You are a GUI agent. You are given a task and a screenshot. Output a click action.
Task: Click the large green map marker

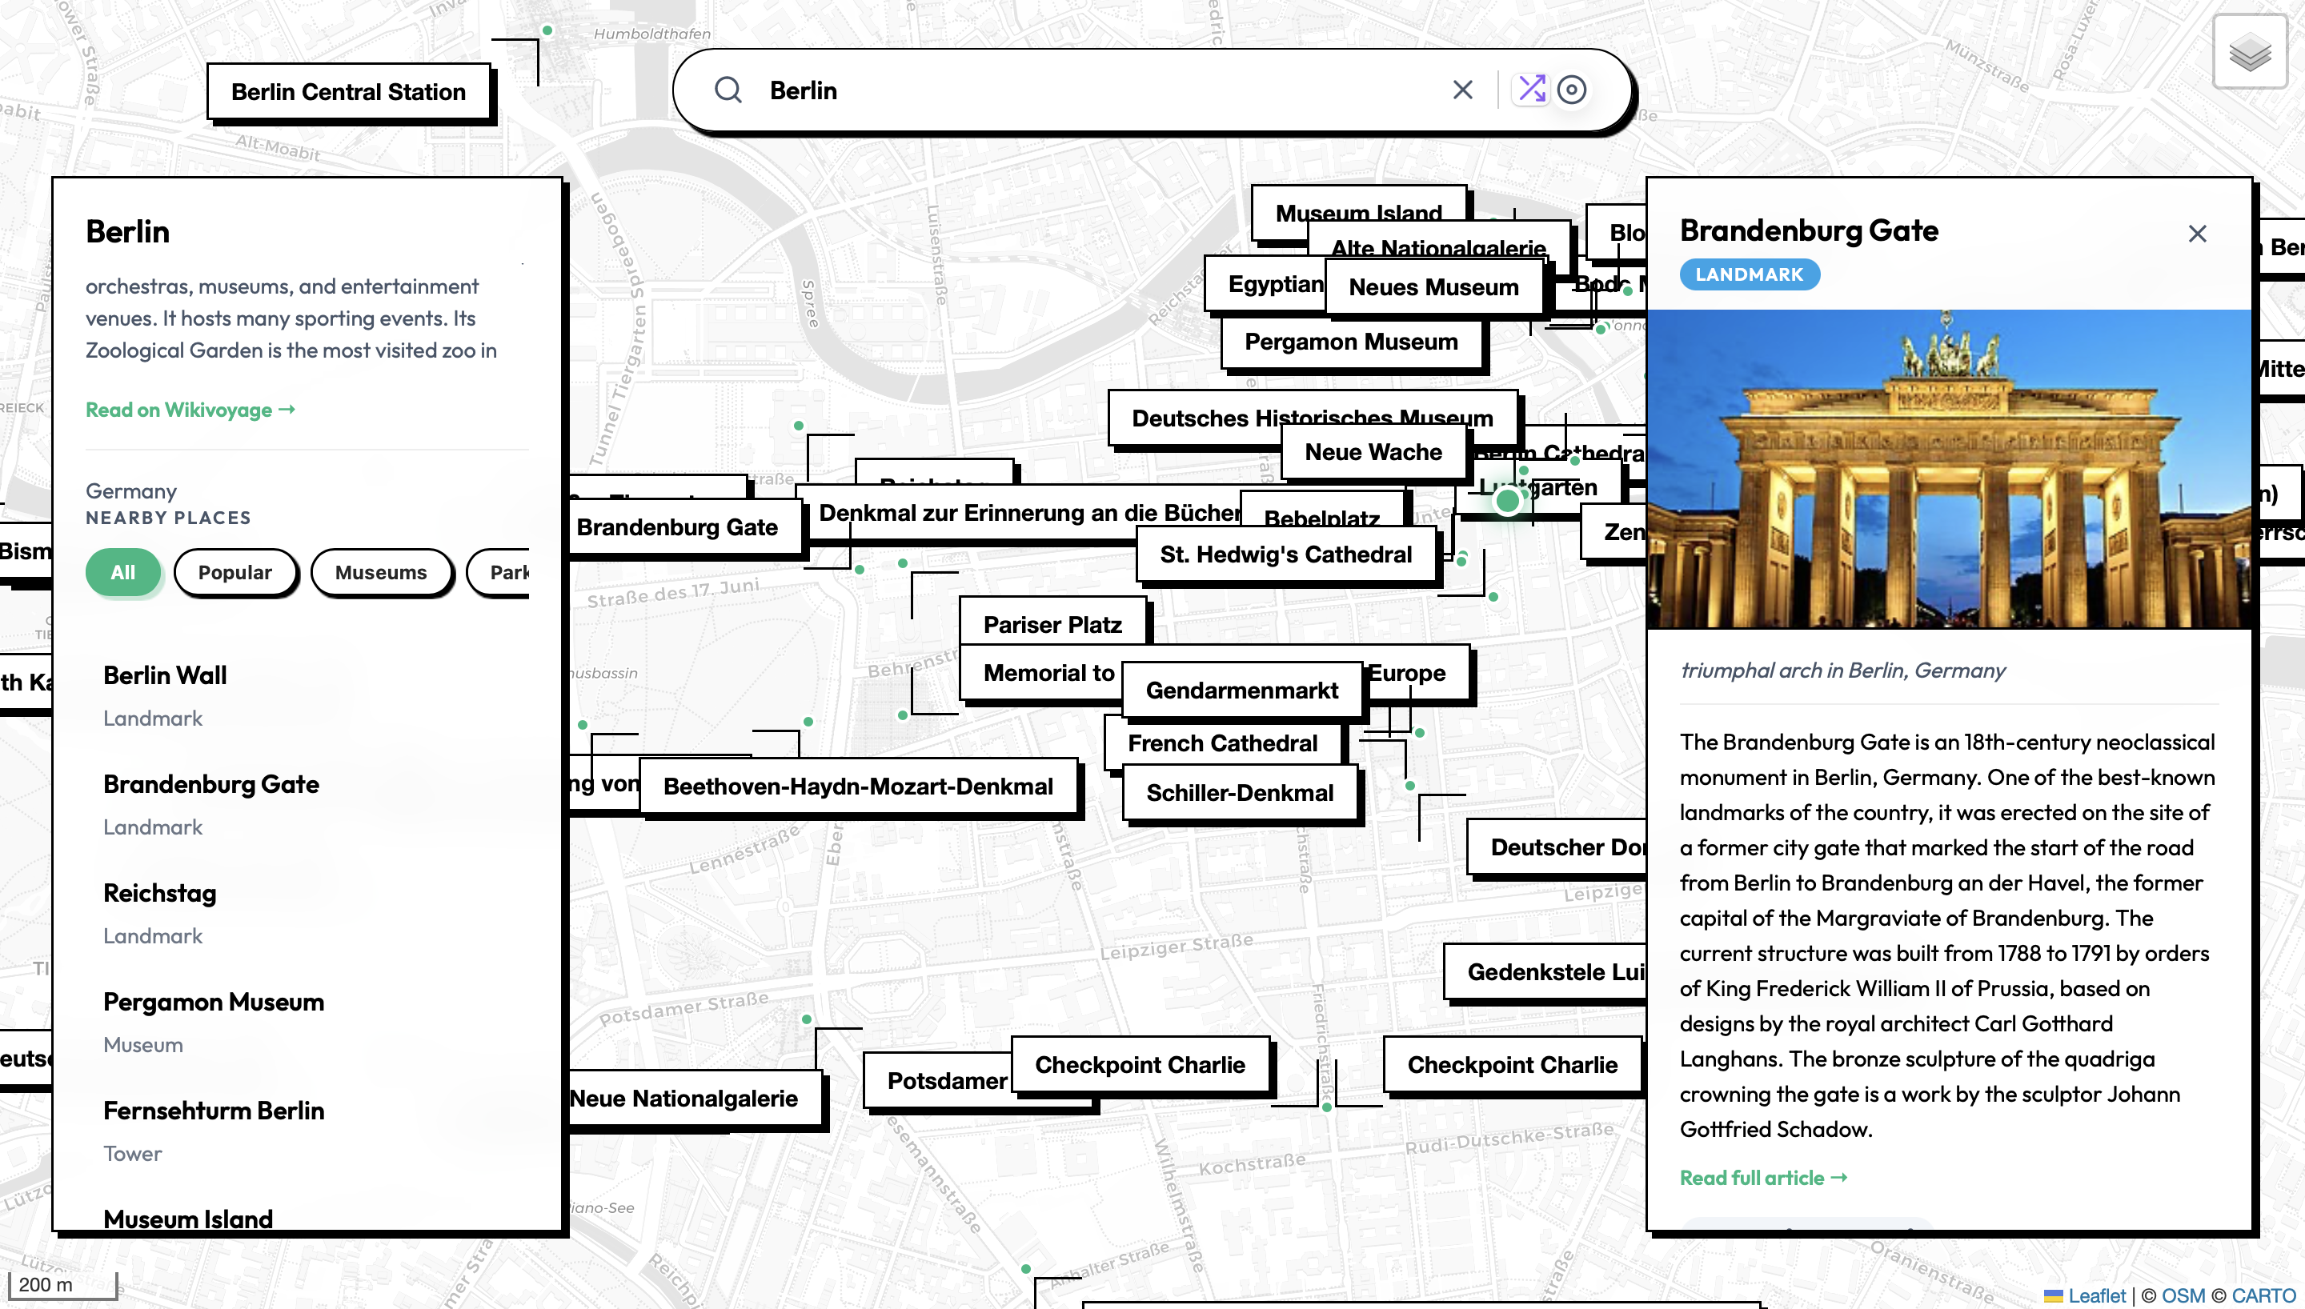pos(1508,501)
